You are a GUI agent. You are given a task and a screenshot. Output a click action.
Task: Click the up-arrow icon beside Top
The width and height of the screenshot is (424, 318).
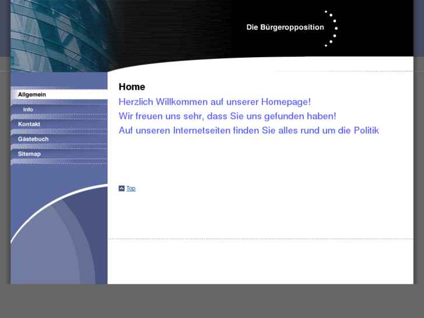(121, 188)
